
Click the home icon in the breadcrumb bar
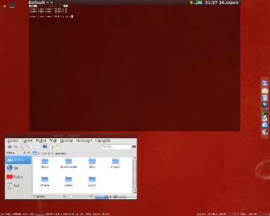pyautogui.click(x=35, y=153)
